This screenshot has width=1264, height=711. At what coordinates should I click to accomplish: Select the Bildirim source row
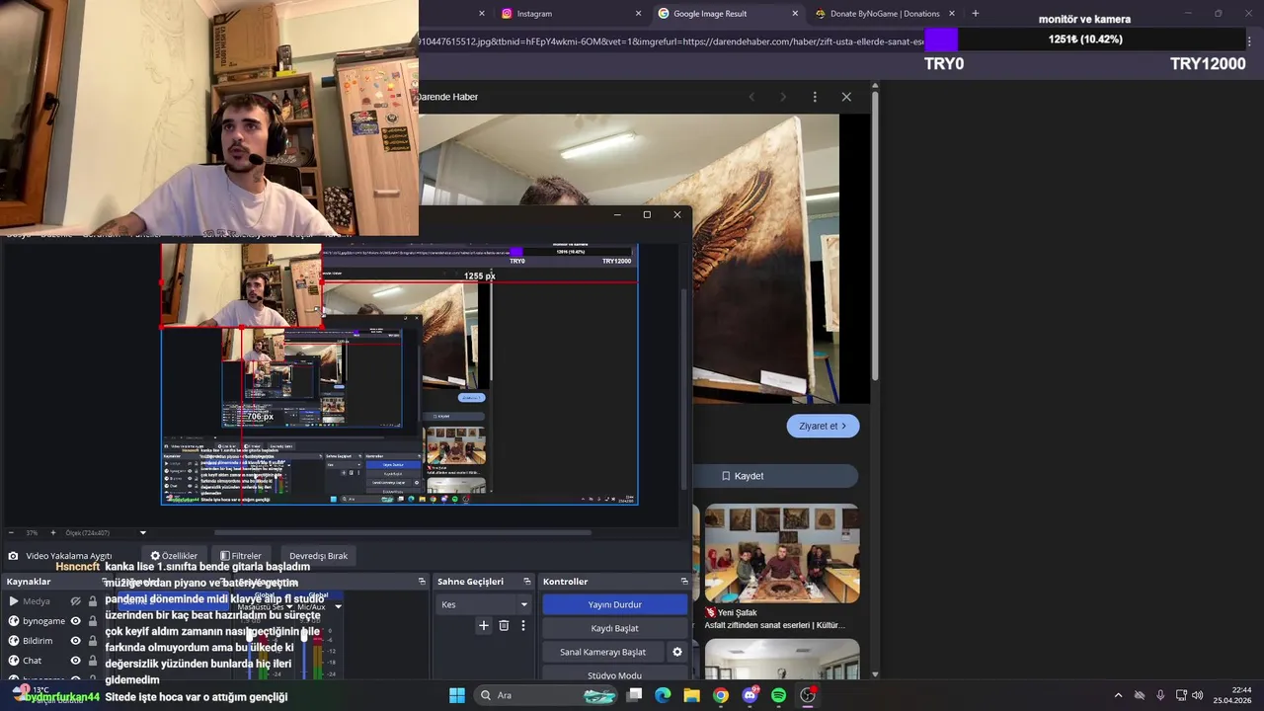click(52, 641)
